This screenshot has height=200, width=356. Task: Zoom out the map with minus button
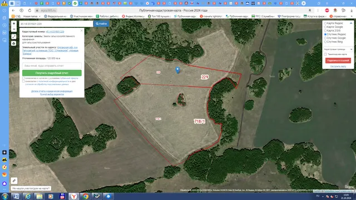pos(14,29)
